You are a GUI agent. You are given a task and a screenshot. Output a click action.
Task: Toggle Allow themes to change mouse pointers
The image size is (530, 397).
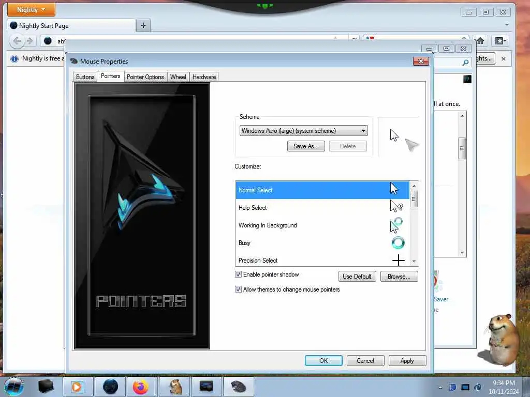(238, 289)
